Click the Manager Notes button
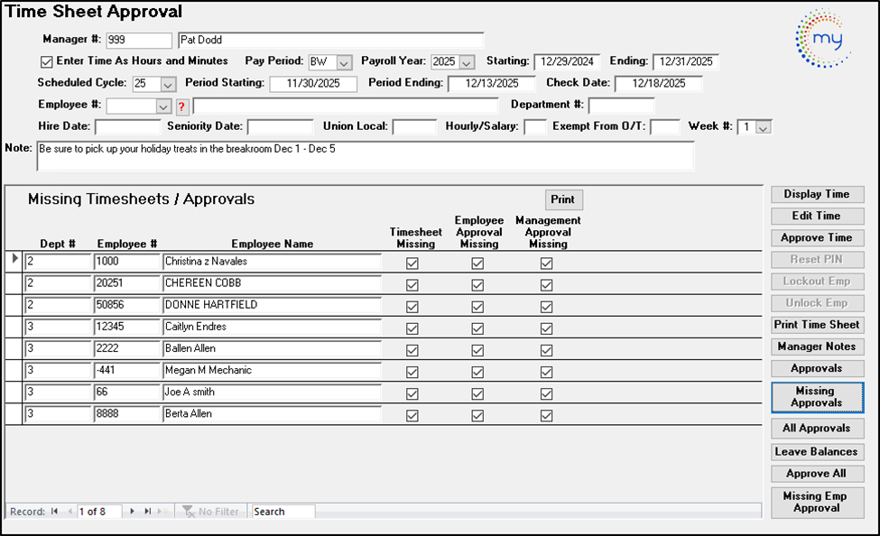880x536 pixels. pyautogui.click(x=817, y=347)
